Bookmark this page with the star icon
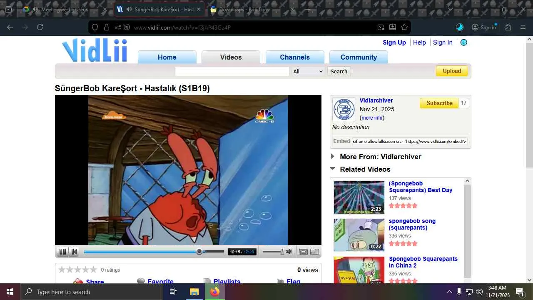Image resolution: width=533 pixels, height=300 pixels. (404, 27)
